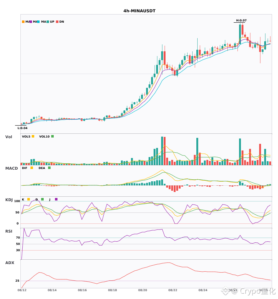Select the yellow DIF legend swatch
278x299 pixels.
pos(32,168)
